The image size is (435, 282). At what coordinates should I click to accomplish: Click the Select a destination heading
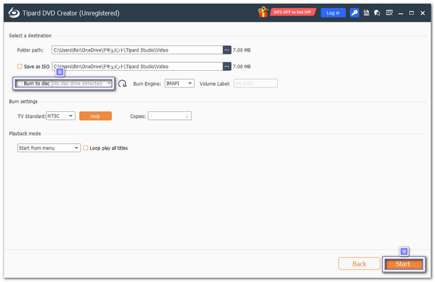pyautogui.click(x=30, y=35)
